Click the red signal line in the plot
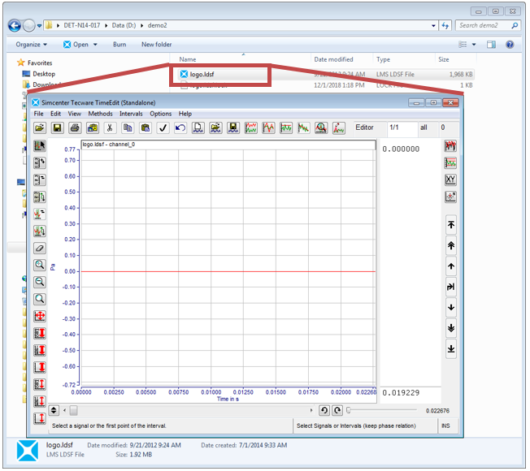The width and height of the screenshot is (530, 471). [x=228, y=271]
